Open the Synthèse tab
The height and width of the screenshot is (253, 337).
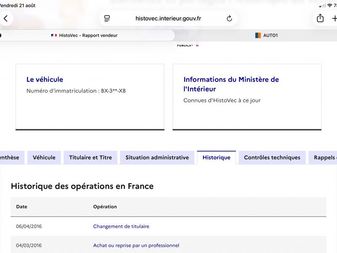(x=12, y=157)
